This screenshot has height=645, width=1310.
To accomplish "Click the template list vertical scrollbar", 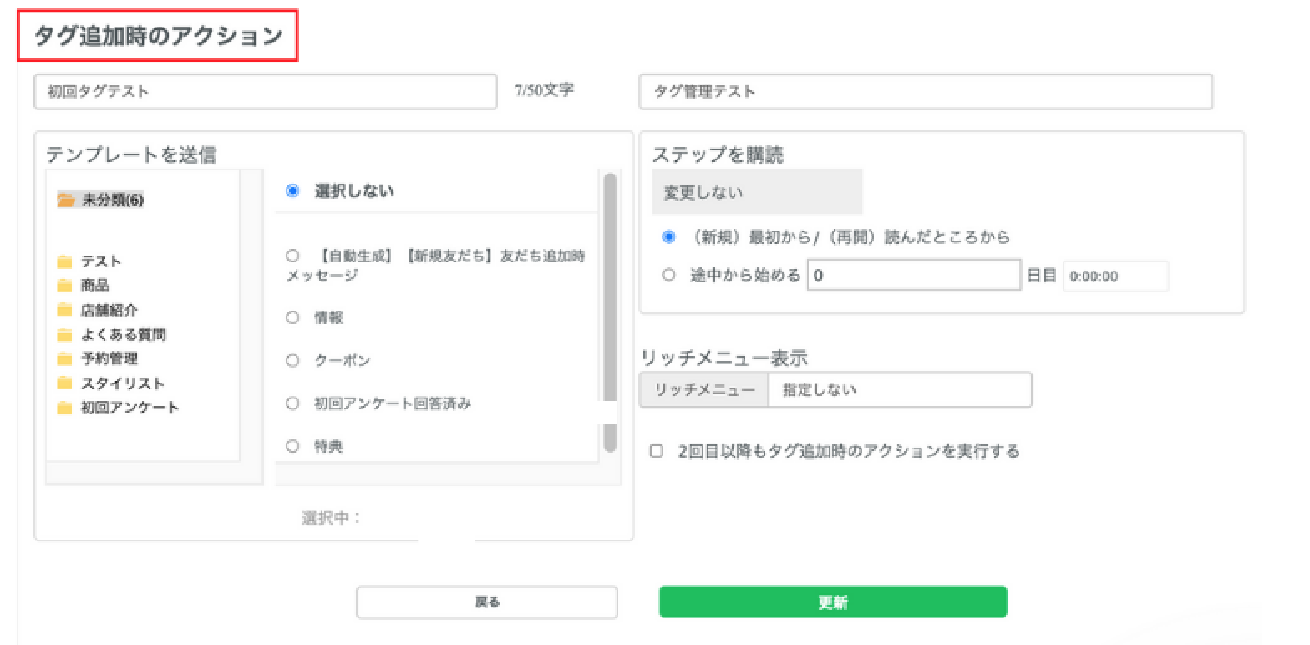I will (610, 313).
